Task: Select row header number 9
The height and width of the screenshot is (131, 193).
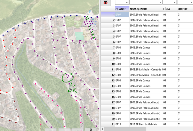Action: 108,59
